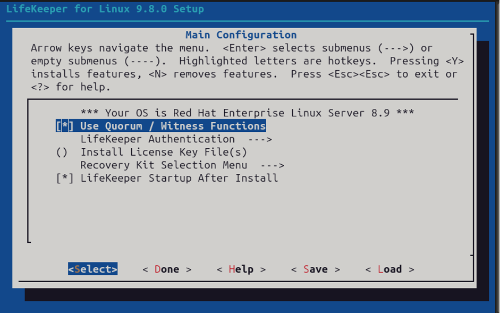Open LifeKeeper Authentication submenu
The height and width of the screenshot is (313, 500).
[x=176, y=139]
